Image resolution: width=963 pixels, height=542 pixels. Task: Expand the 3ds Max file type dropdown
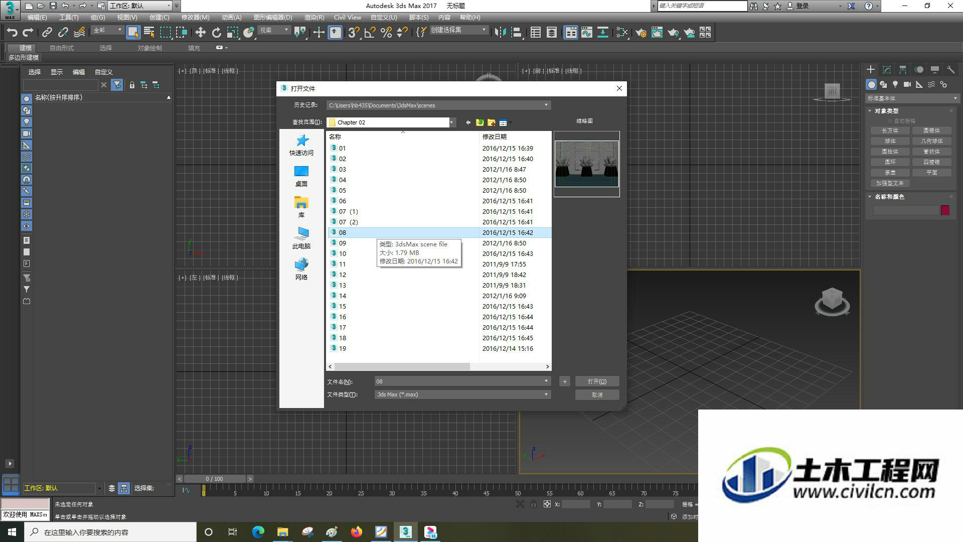(546, 394)
